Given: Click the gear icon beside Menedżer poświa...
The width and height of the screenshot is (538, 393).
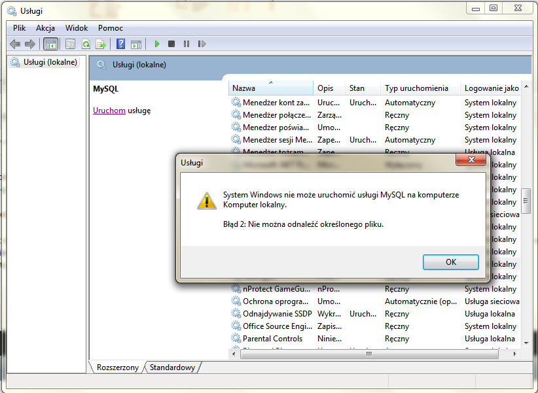Looking at the screenshot, I should (236, 127).
